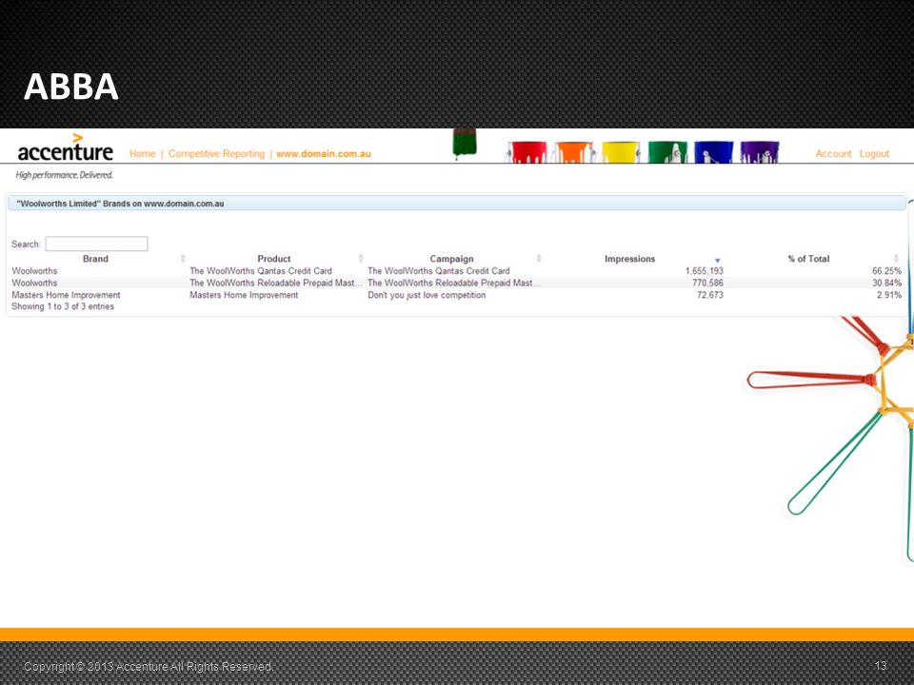
Task: Click the Logout link
Action: pyautogui.click(x=874, y=154)
